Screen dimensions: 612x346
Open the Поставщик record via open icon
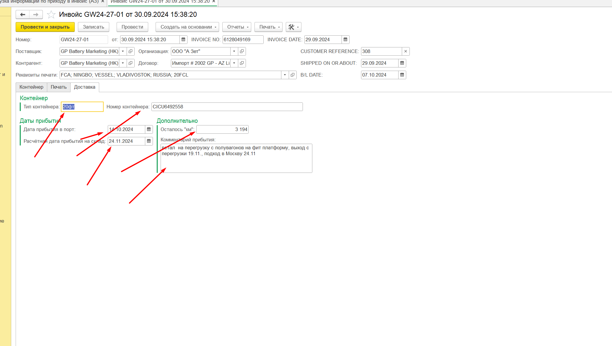click(130, 51)
